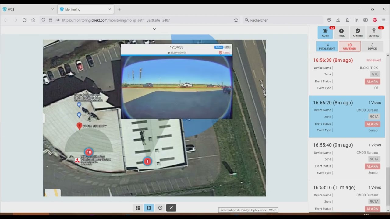Collapse the top panel with the chevron
This screenshot has width=390, height=219.
[154, 29]
